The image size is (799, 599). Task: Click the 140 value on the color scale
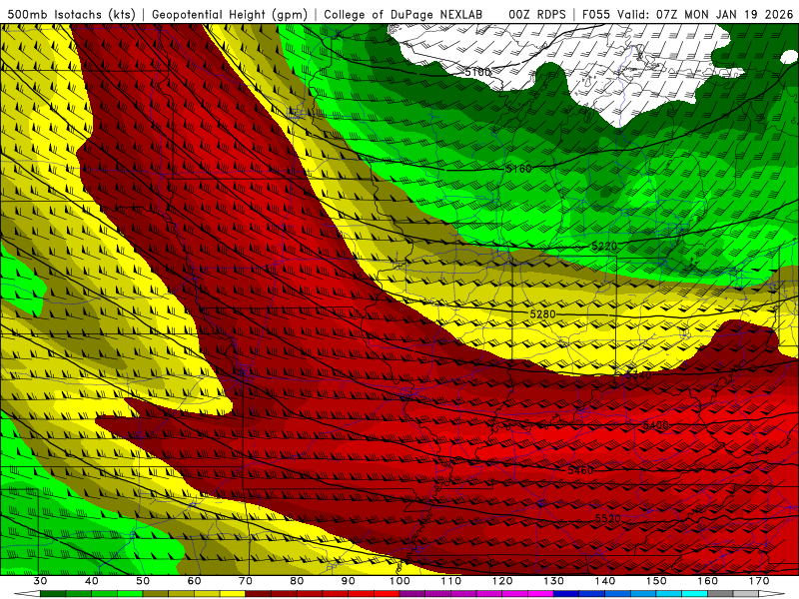pos(605,581)
